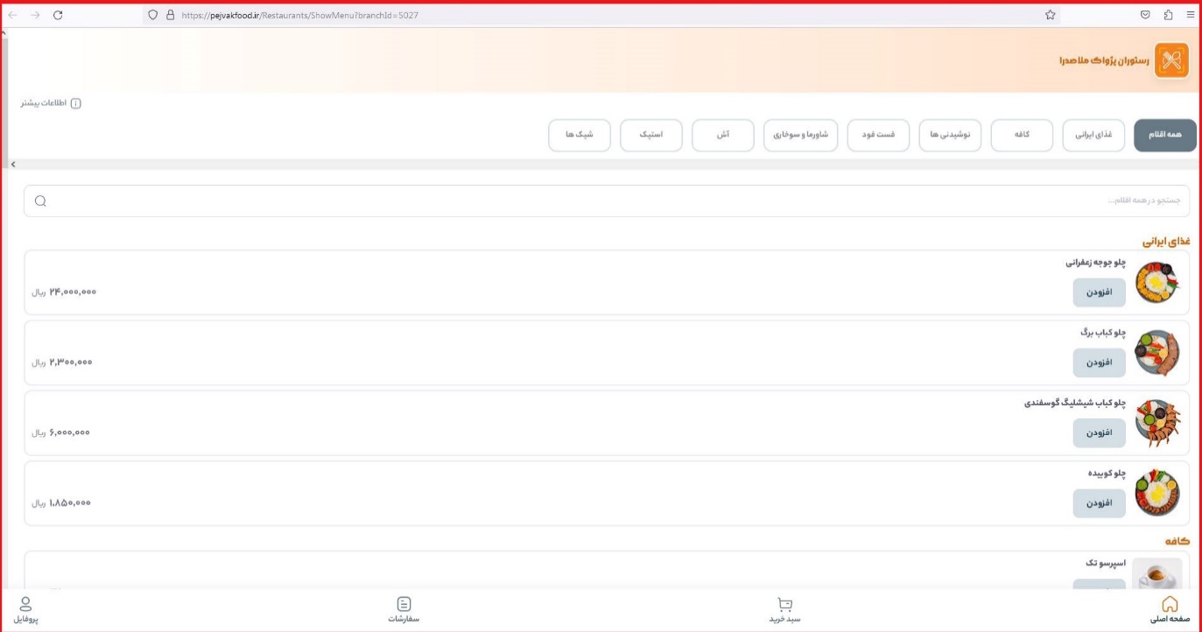Open more info (اطلاعات بیشتر) icon
The image size is (1202, 632).
[x=75, y=104]
